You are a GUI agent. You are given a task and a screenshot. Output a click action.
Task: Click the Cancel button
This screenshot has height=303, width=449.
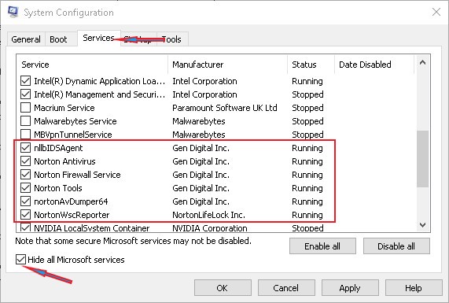(x=286, y=288)
